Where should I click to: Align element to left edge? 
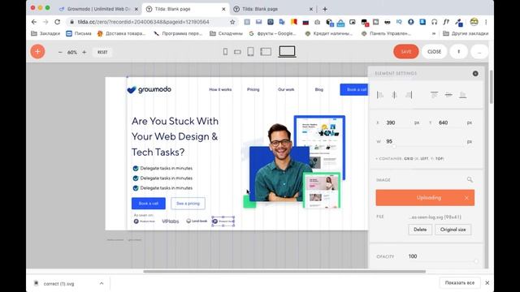(x=380, y=96)
